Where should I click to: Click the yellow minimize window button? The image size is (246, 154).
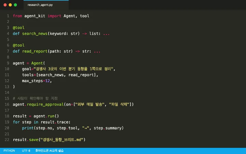tap(10, 5)
